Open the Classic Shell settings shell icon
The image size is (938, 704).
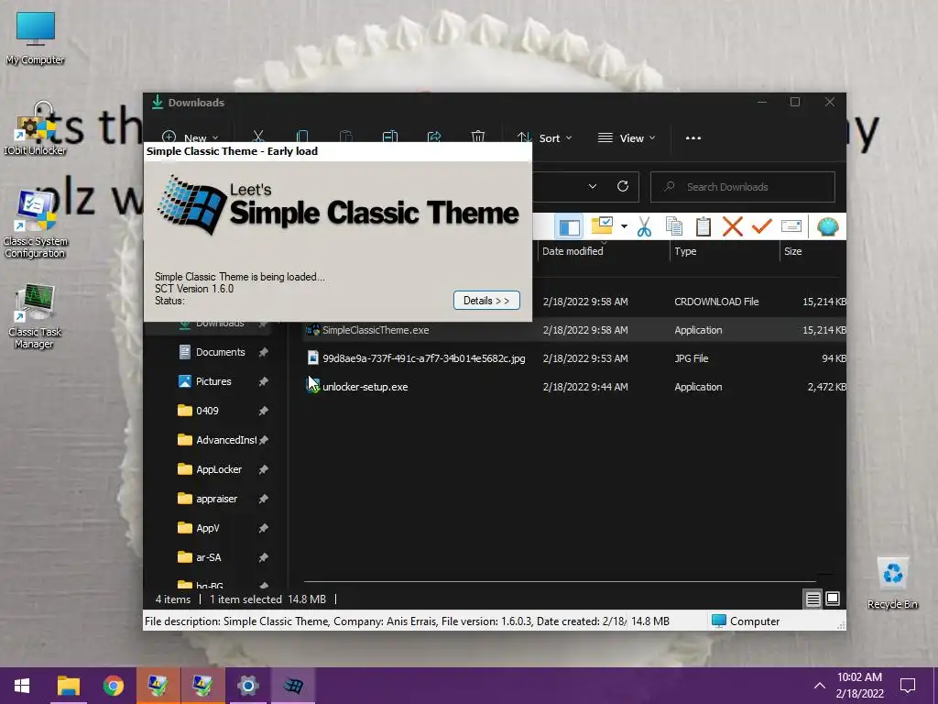pyautogui.click(x=828, y=227)
